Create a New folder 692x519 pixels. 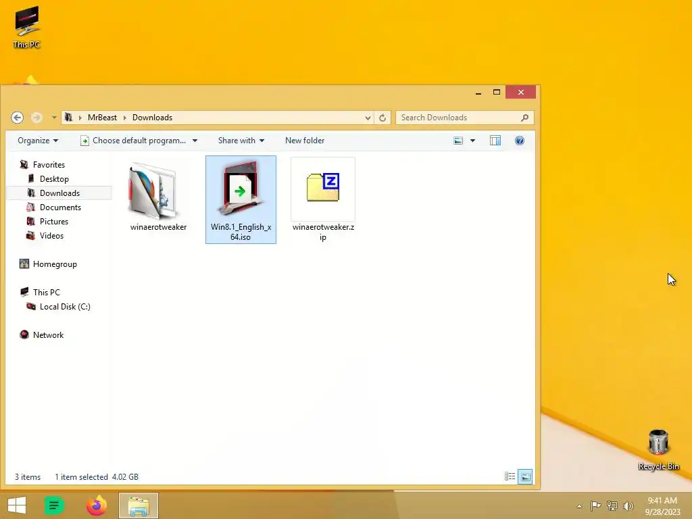[305, 141]
